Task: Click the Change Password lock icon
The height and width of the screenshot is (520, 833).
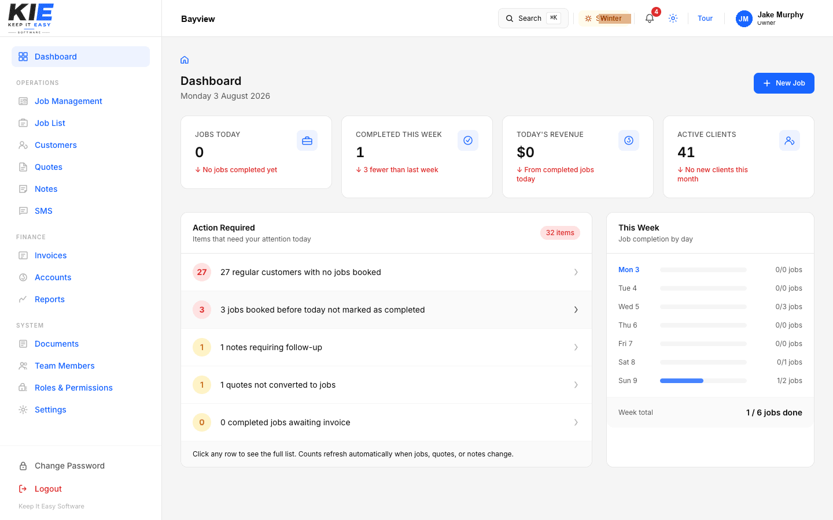Action: click(x=23, y=466)
